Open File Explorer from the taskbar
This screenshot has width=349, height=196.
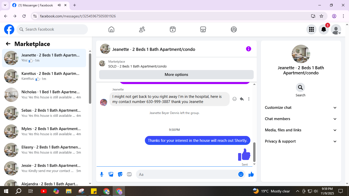click(68, 191)
